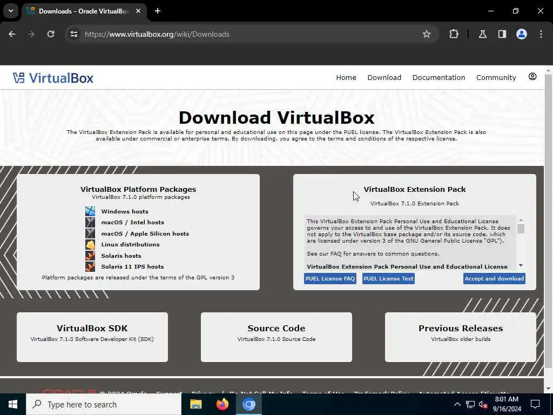This screenshot has height=415, width=553.
Task: Open the Solaris hosts link
Action: coord(121,256)
